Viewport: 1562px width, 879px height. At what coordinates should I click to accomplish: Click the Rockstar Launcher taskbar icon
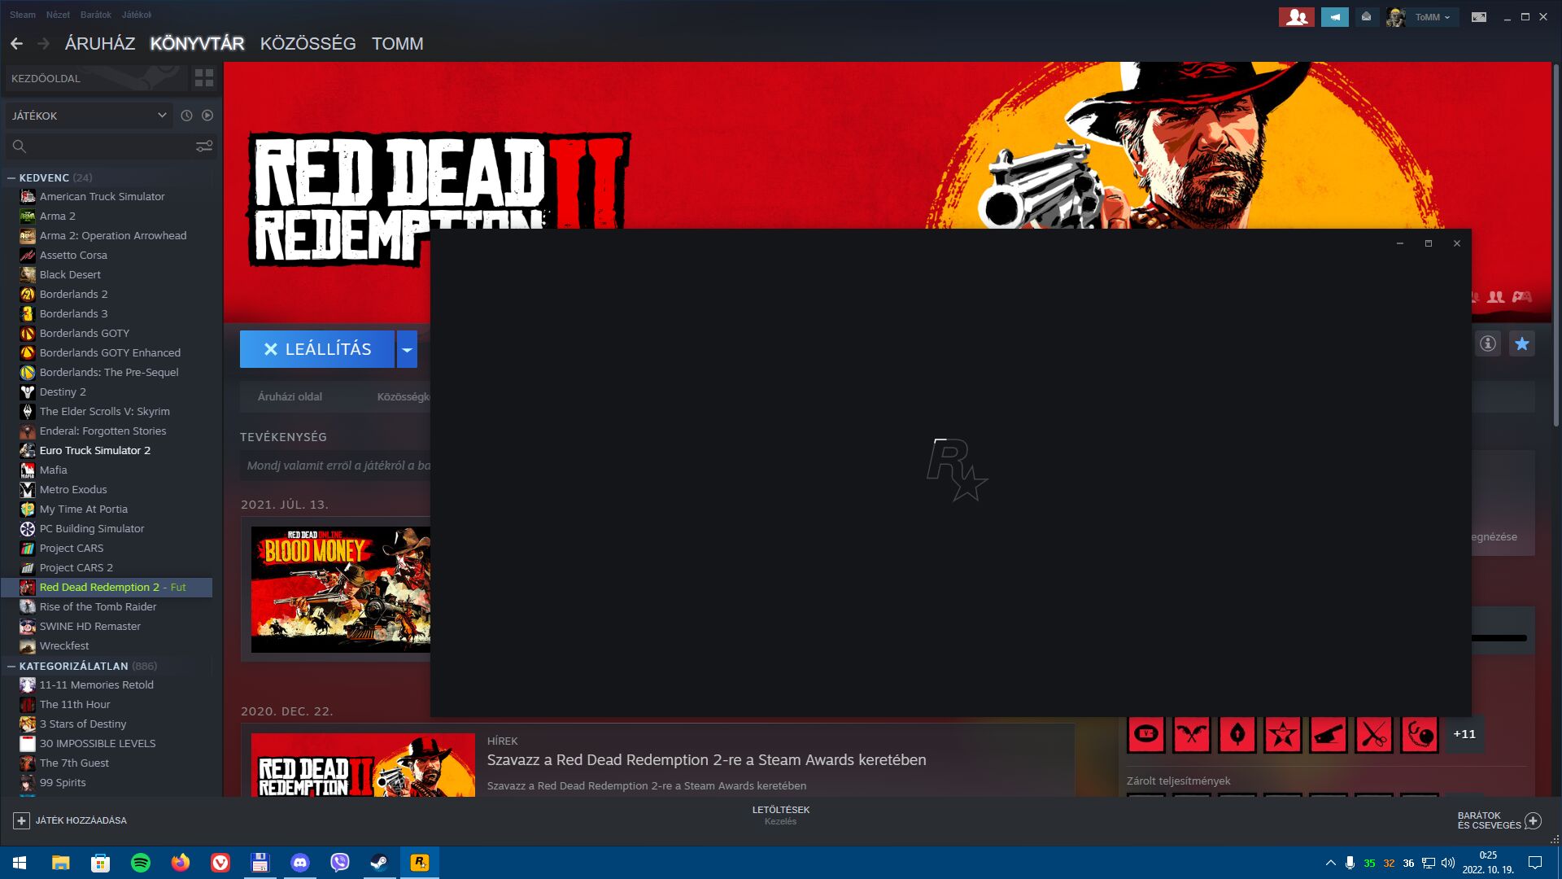click(x=420, y=863)
